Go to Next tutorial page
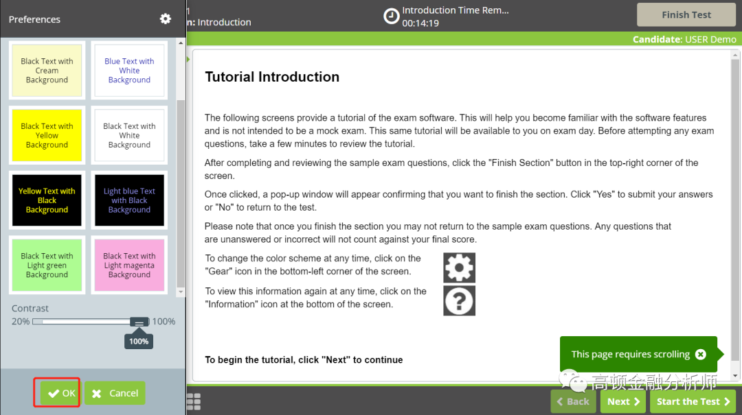742x415 pixels. [x=622, y=401]
